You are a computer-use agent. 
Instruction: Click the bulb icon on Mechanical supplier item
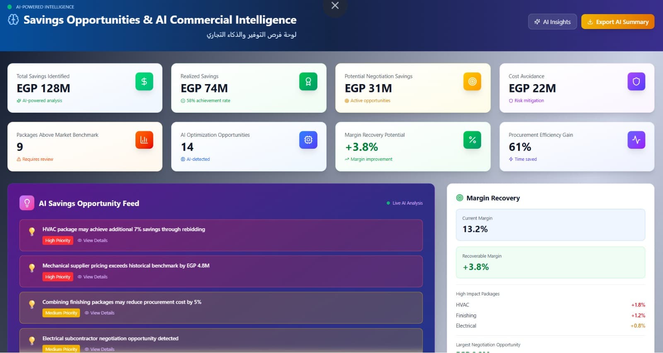pyautogui.click(x=32, y=268)
